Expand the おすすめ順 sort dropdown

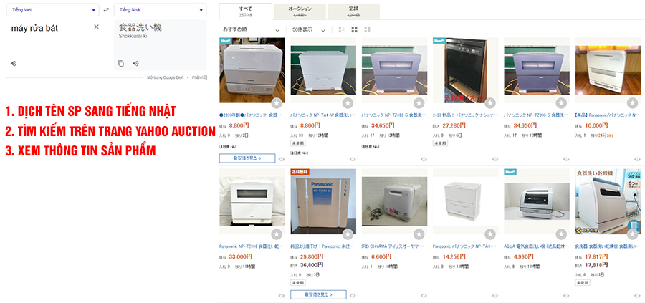tap(252, 29)
